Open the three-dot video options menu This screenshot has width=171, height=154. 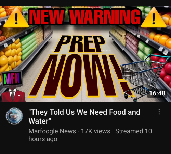tap(159, 112)
